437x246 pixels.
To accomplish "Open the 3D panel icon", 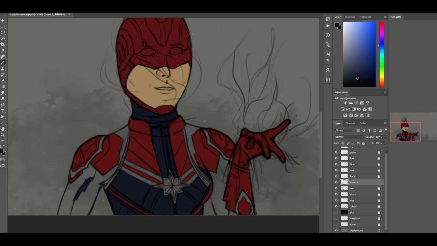I will (328, 80).
